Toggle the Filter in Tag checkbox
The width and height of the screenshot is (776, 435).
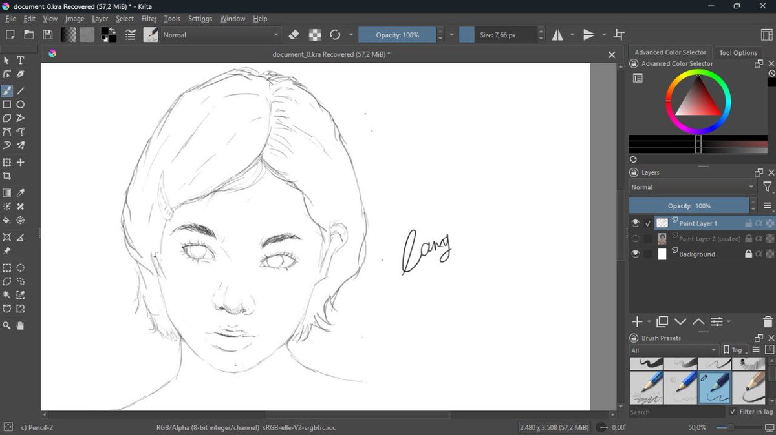[733, 412]
